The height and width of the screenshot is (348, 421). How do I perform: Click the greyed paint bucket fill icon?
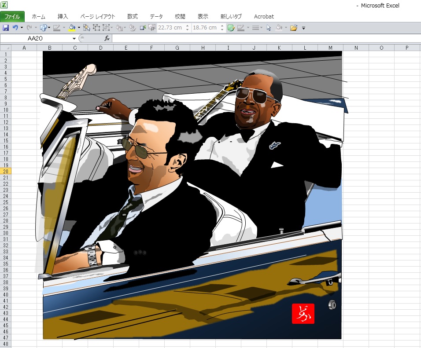(x=279, y=28)
